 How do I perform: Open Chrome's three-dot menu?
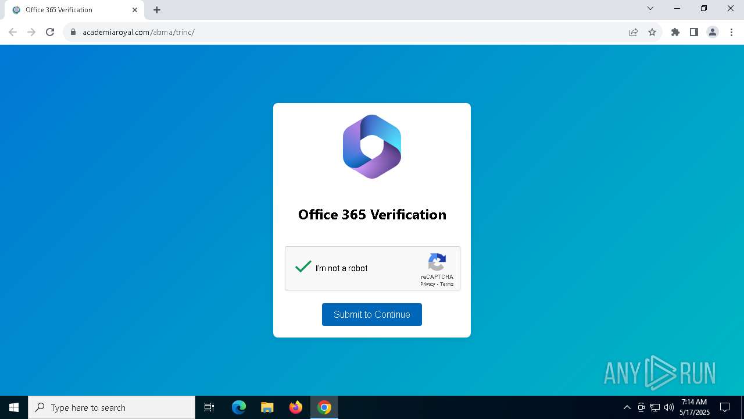coord(731,32)
